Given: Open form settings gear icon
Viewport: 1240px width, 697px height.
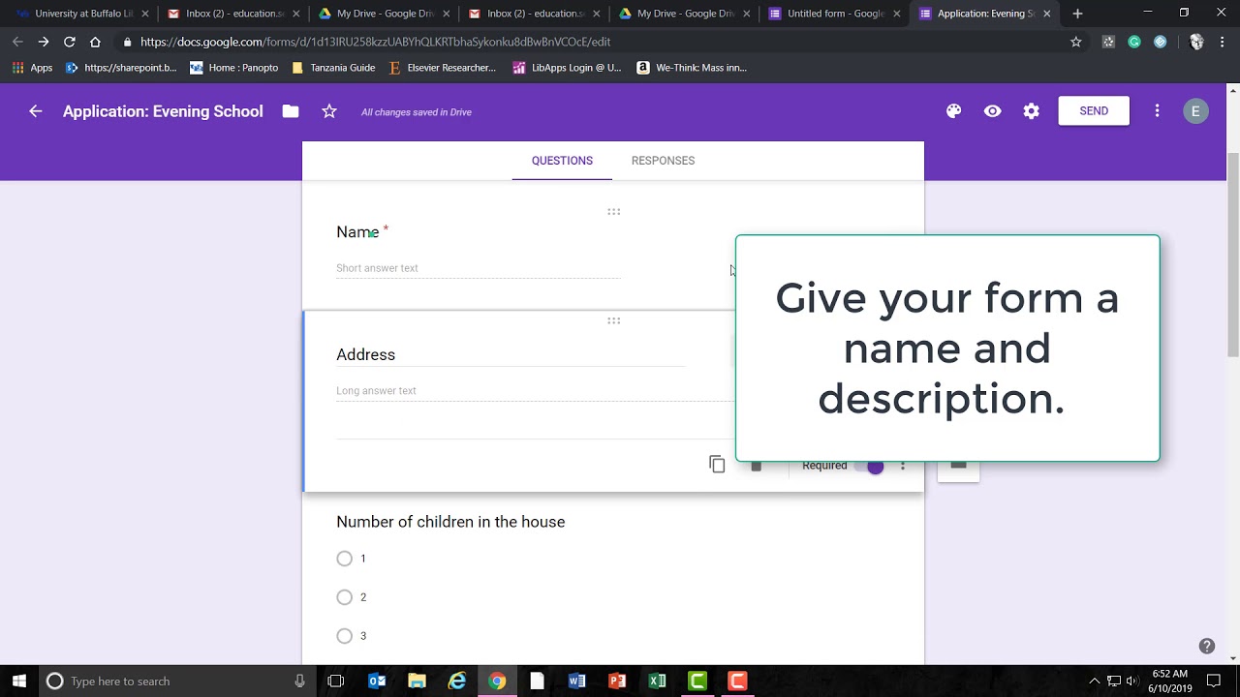Looking at the screenshot, I should [1031, 111].
